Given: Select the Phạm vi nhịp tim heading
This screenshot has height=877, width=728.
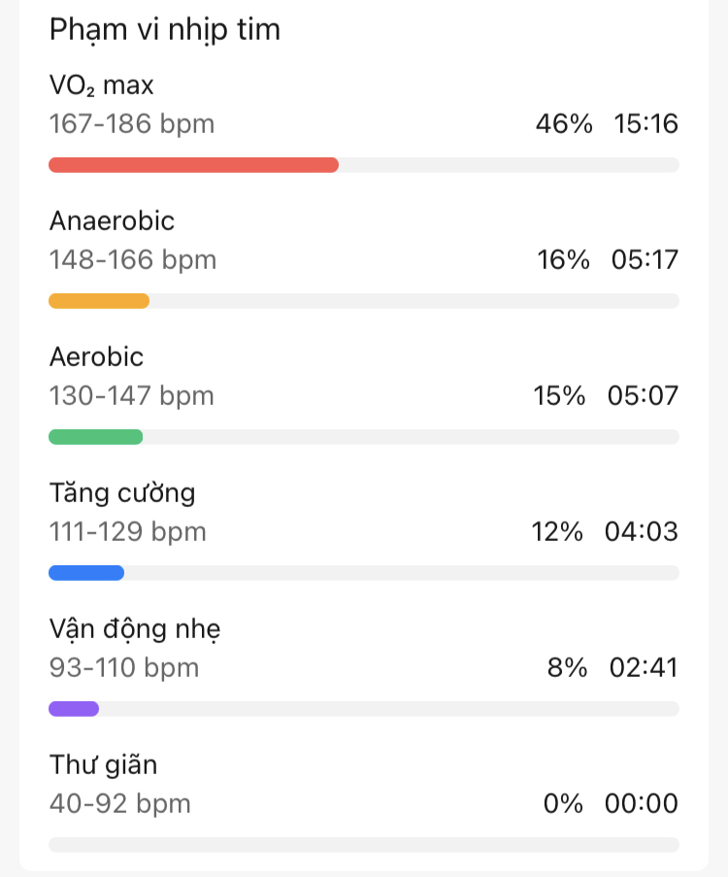Looking at the screenshot, I should click(x=165, y=29).
